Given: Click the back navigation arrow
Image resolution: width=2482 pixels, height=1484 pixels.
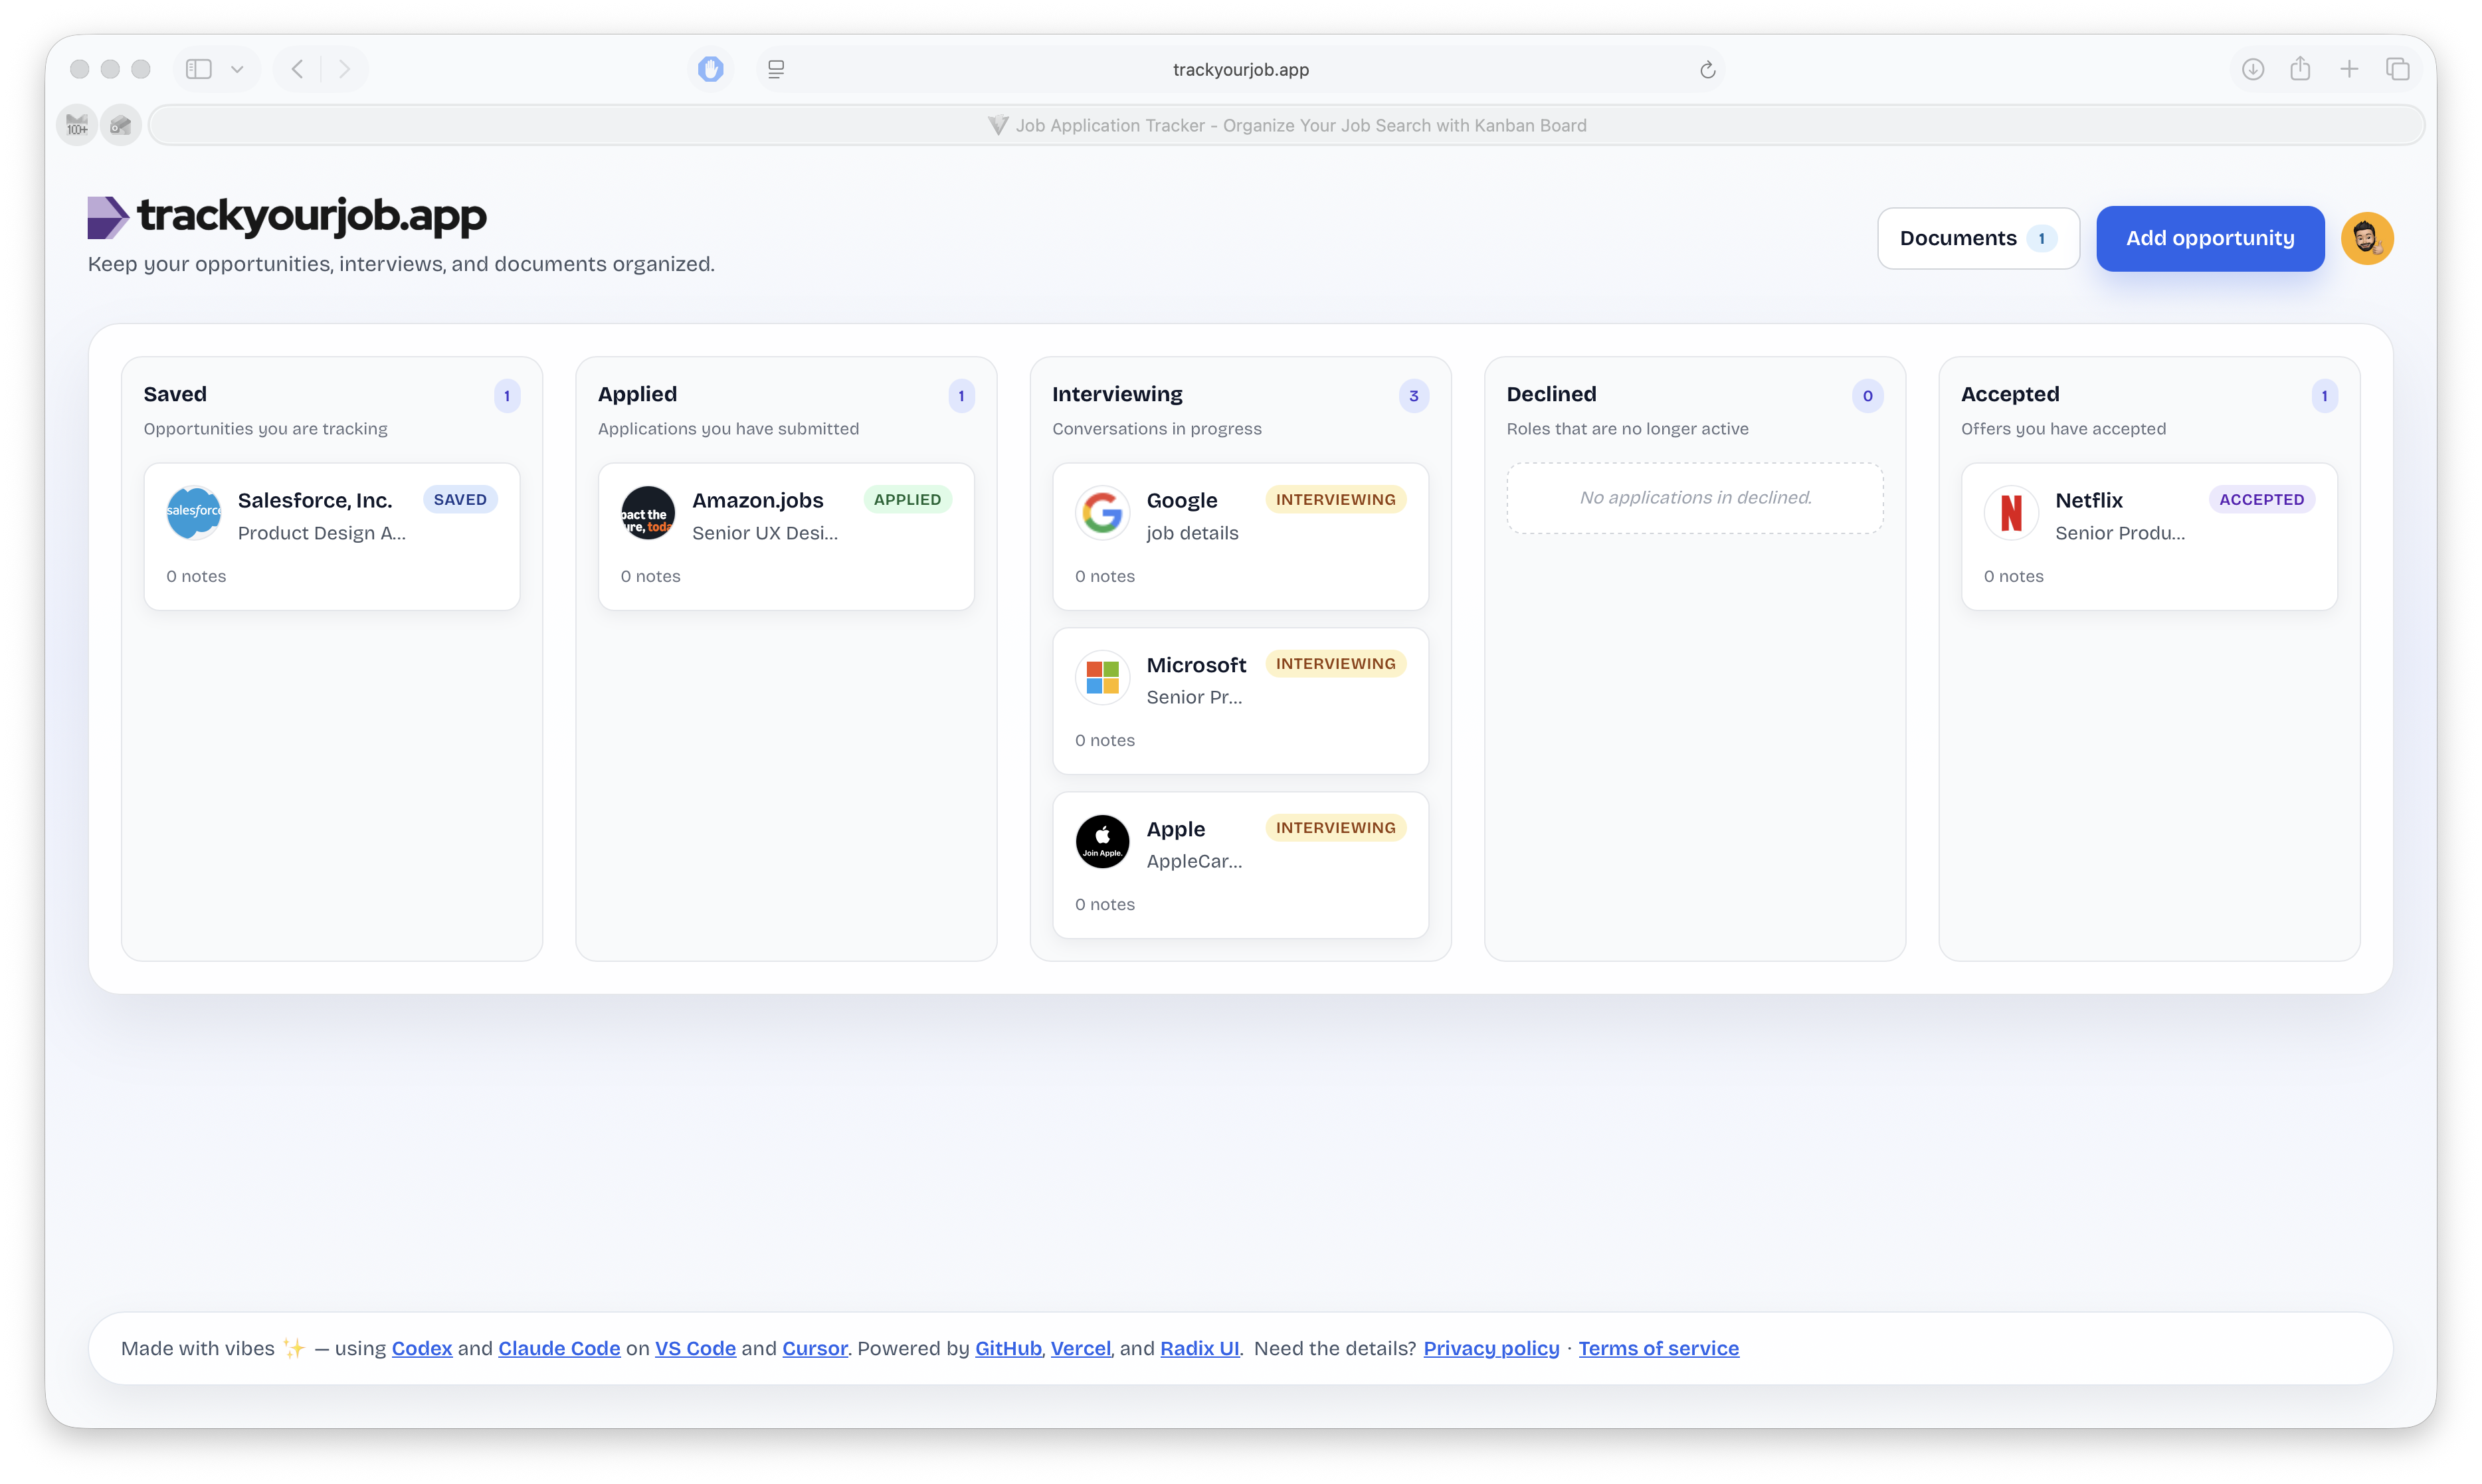Looking at the screenshot, I should [296, 68].
